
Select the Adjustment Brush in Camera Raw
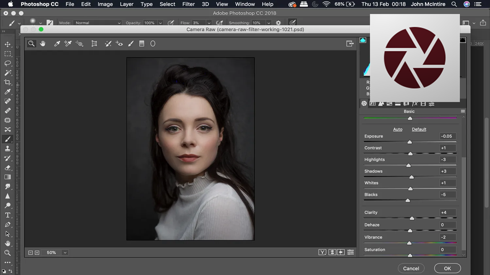point(131,44)
